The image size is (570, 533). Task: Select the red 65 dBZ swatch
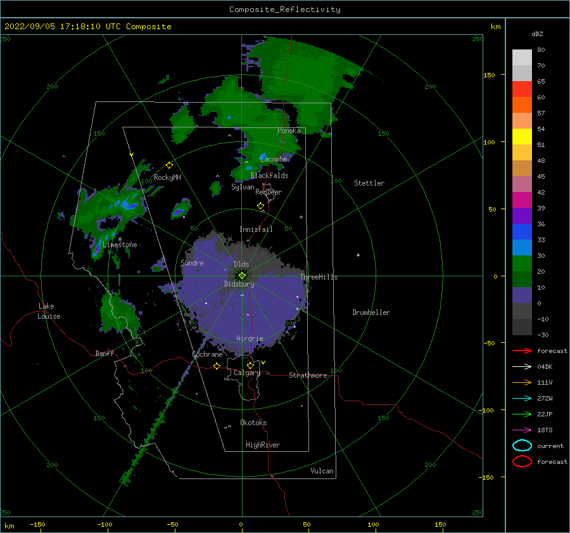(x=522, y=89)
